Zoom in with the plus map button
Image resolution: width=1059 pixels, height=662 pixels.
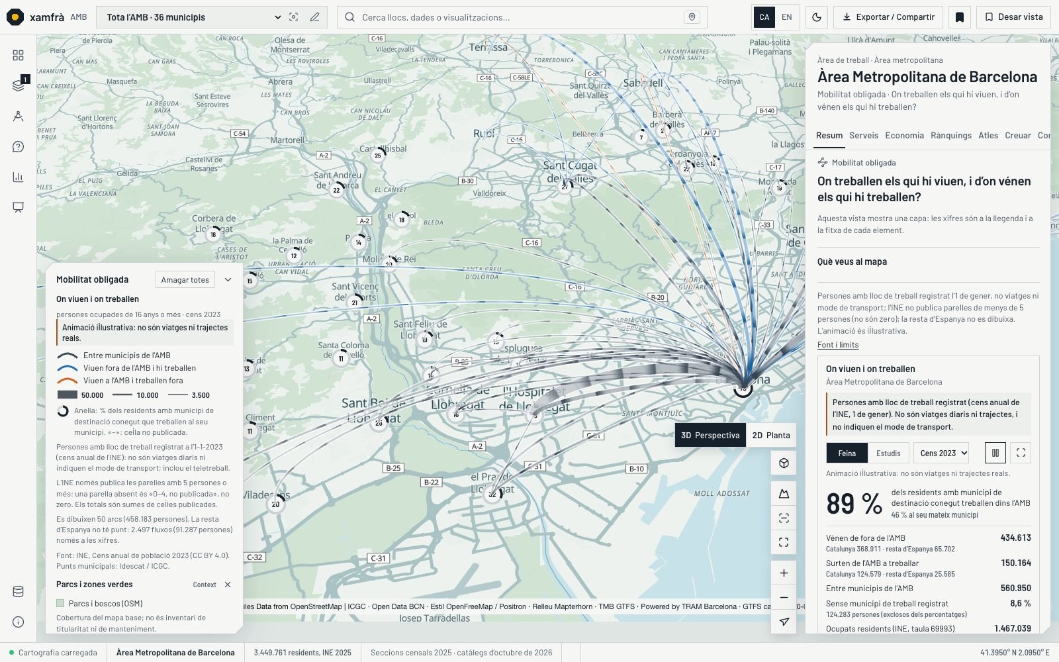pos(784,573)
